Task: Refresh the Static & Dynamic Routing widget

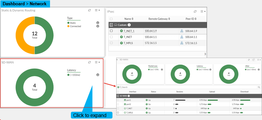Action: (x=89, y=10)
